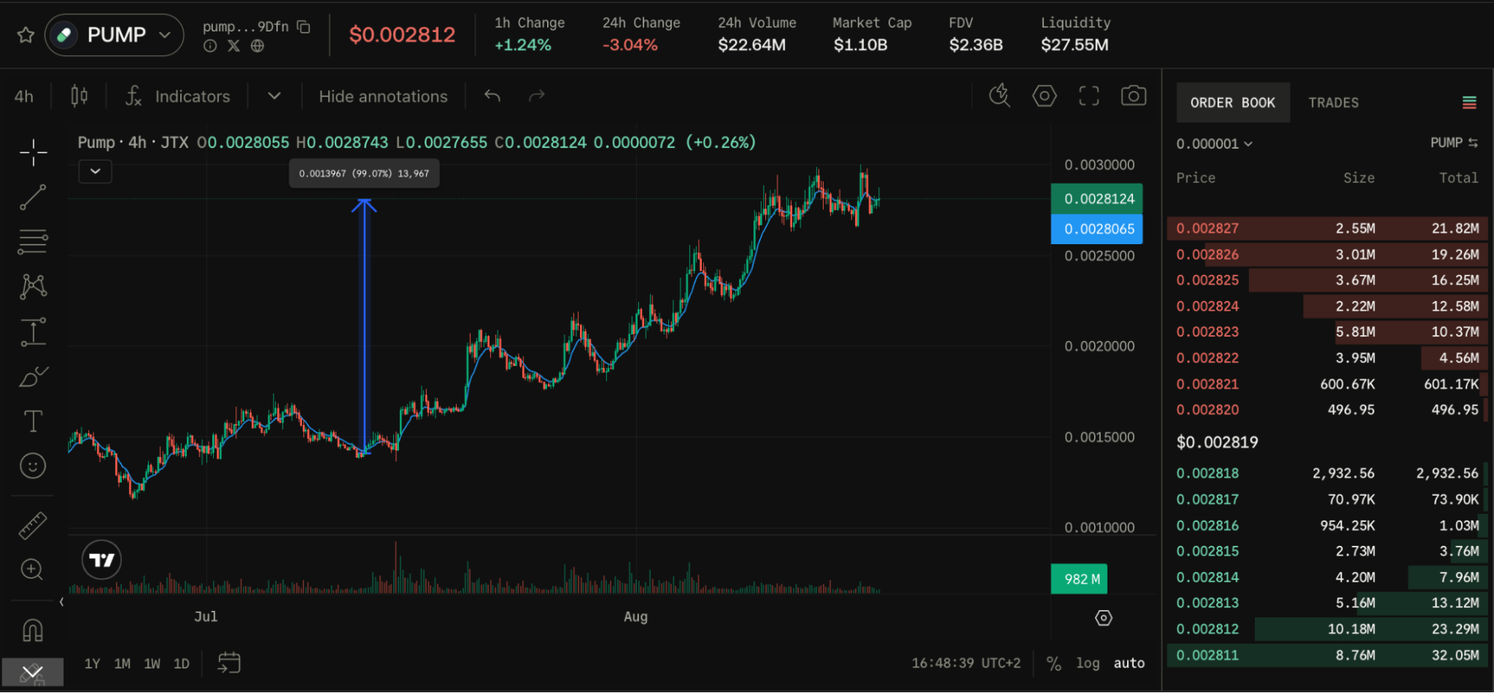This screenshot has width=1494, height=693.
Task: Toggle magnet mode for drawings
Action: click(33, 631)
